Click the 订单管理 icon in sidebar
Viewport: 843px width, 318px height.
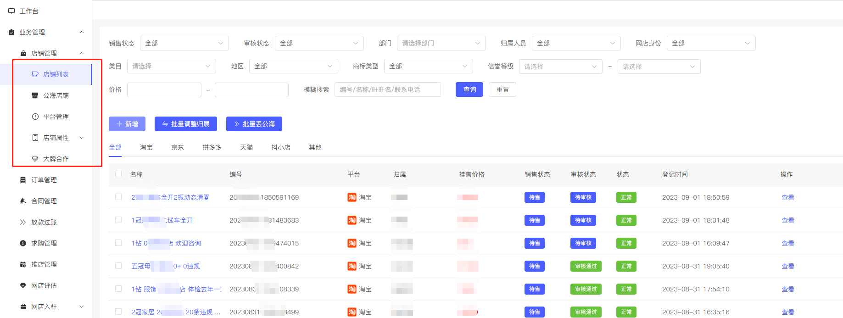[23, 180]
